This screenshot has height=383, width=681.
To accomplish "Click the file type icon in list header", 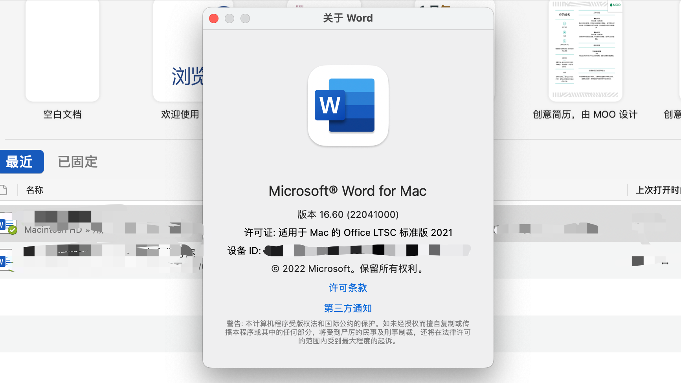I will pos(4,190).
